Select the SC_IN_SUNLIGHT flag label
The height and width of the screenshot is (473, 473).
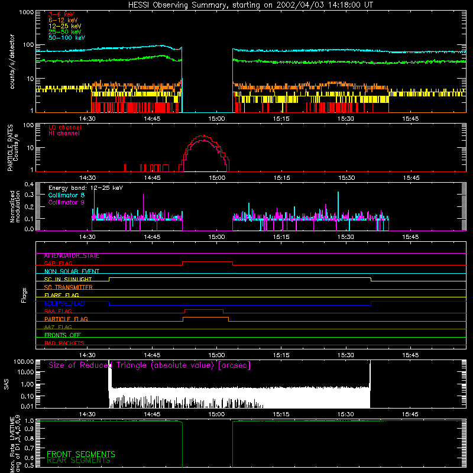[x=68, y=279]
